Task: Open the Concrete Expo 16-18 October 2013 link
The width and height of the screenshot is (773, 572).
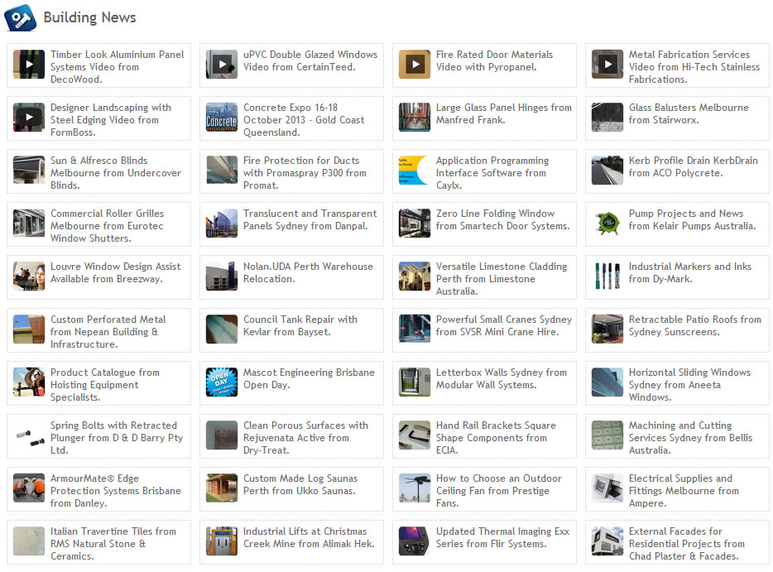Action: click(304, 120)
